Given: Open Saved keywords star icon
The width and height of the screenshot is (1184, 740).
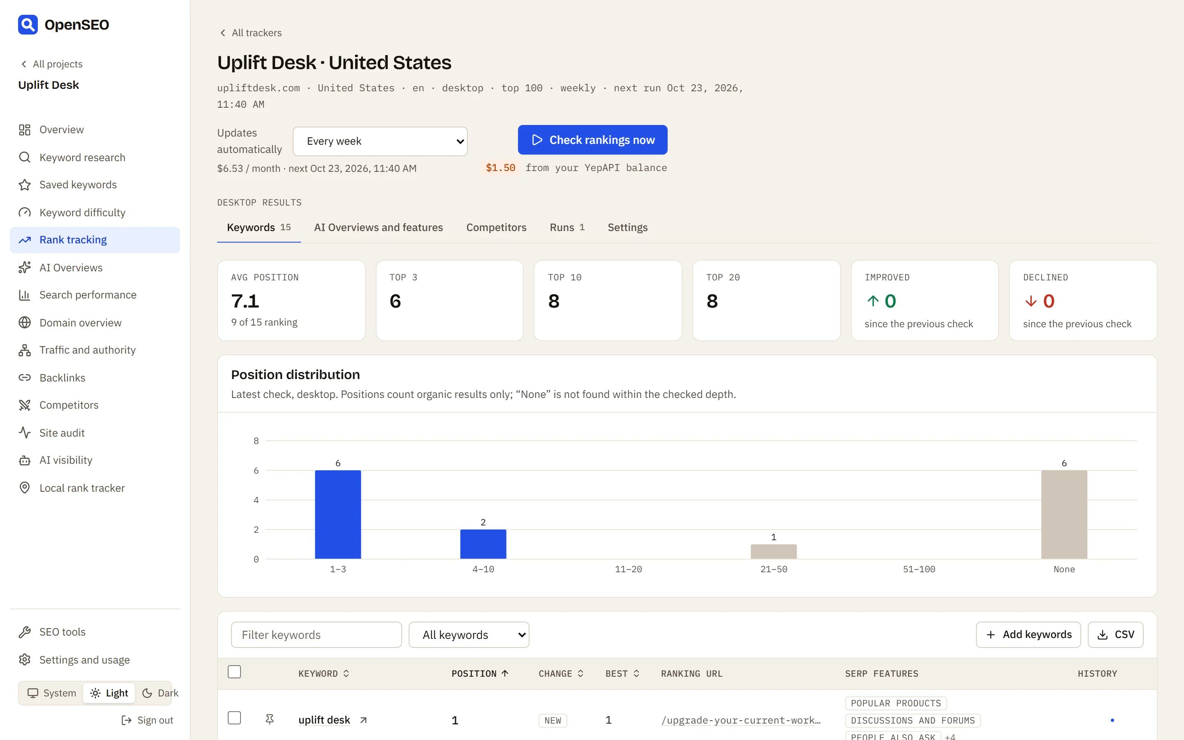Looking at the screenshot, I should tap(25, 185).
